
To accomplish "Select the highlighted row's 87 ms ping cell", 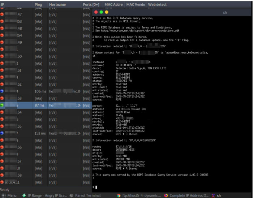I will (x=39, y=105).
